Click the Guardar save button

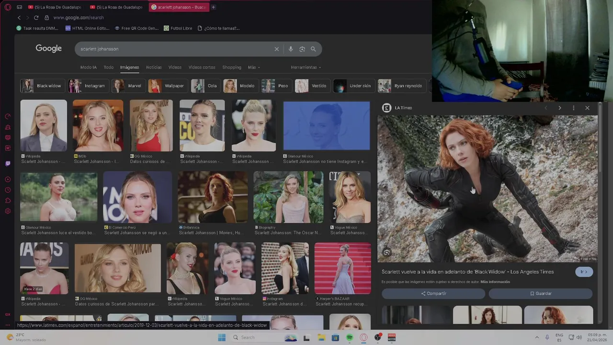click(541, 293)
